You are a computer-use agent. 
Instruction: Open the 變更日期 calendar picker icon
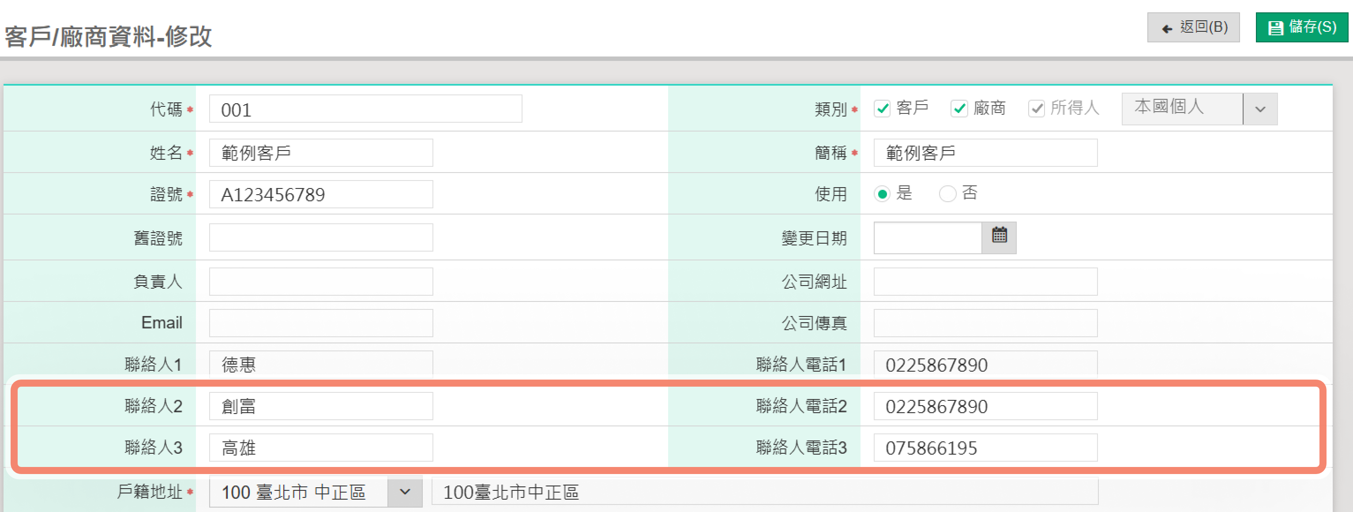pyautogui.click(x=999, y=237)
